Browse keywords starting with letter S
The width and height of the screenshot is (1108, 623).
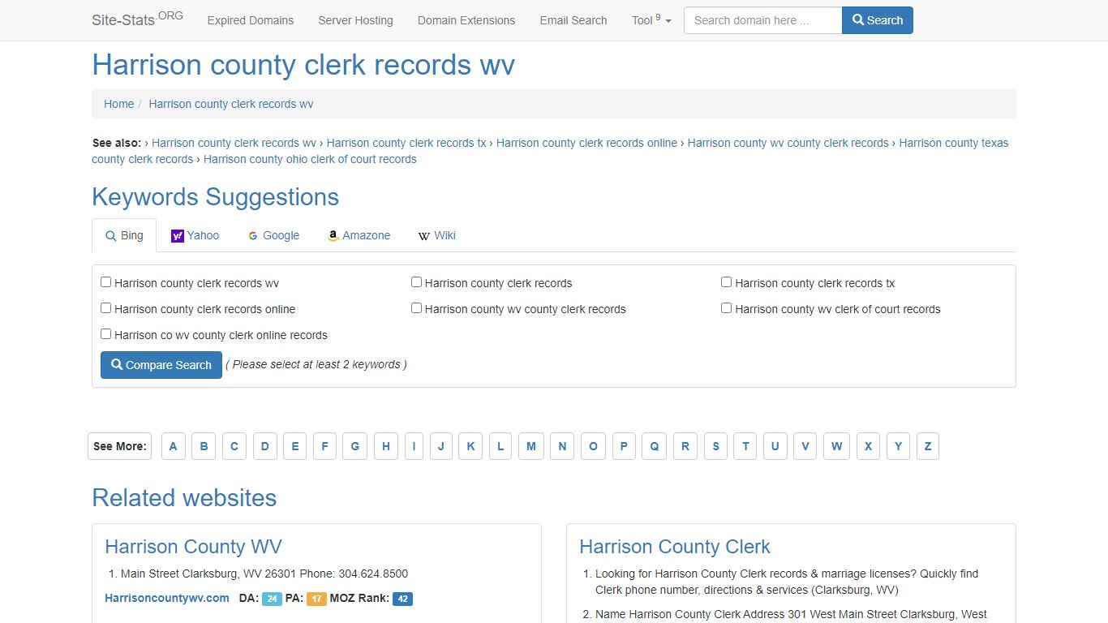pyautogui.click(x=715, y=446)
